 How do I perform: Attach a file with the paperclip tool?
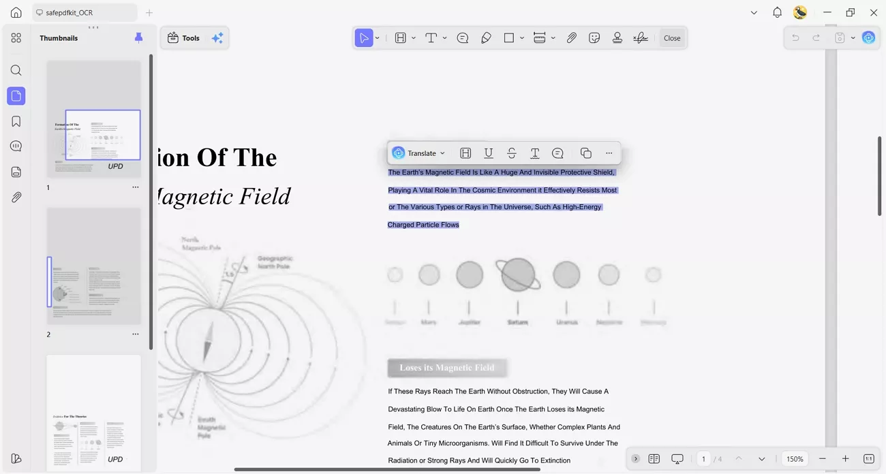point(572,37)
